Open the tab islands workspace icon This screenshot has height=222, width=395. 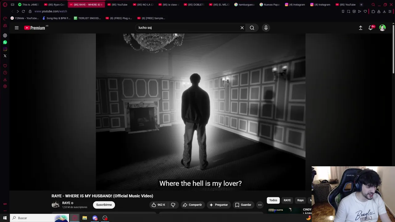coord(13,5)
